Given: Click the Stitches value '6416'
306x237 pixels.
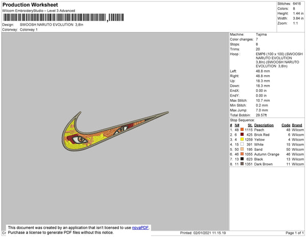Looking at the screenshot, I should [x=297, y=4].
